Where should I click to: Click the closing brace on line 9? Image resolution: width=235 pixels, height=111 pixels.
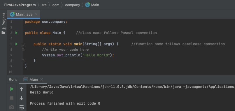[x=26, y=66]
